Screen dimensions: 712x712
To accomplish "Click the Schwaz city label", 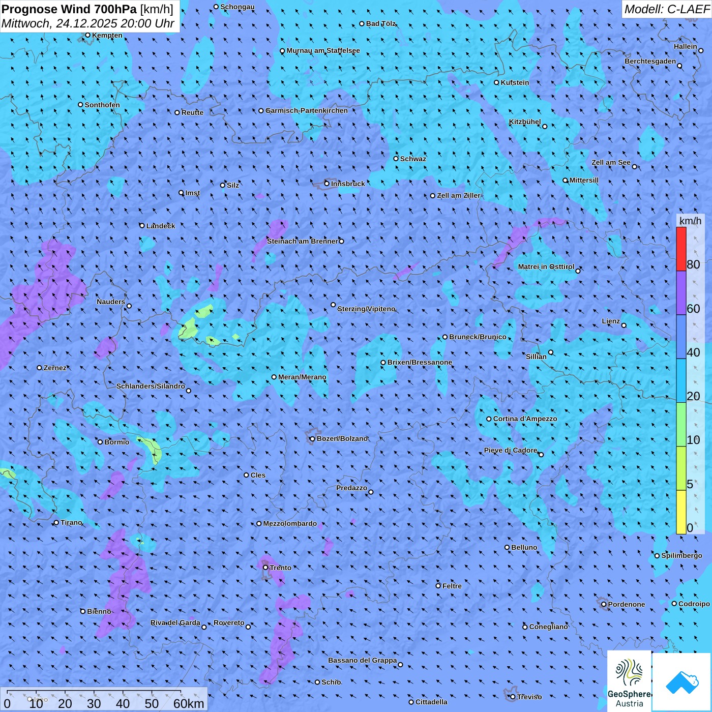I will coord(413,159).
